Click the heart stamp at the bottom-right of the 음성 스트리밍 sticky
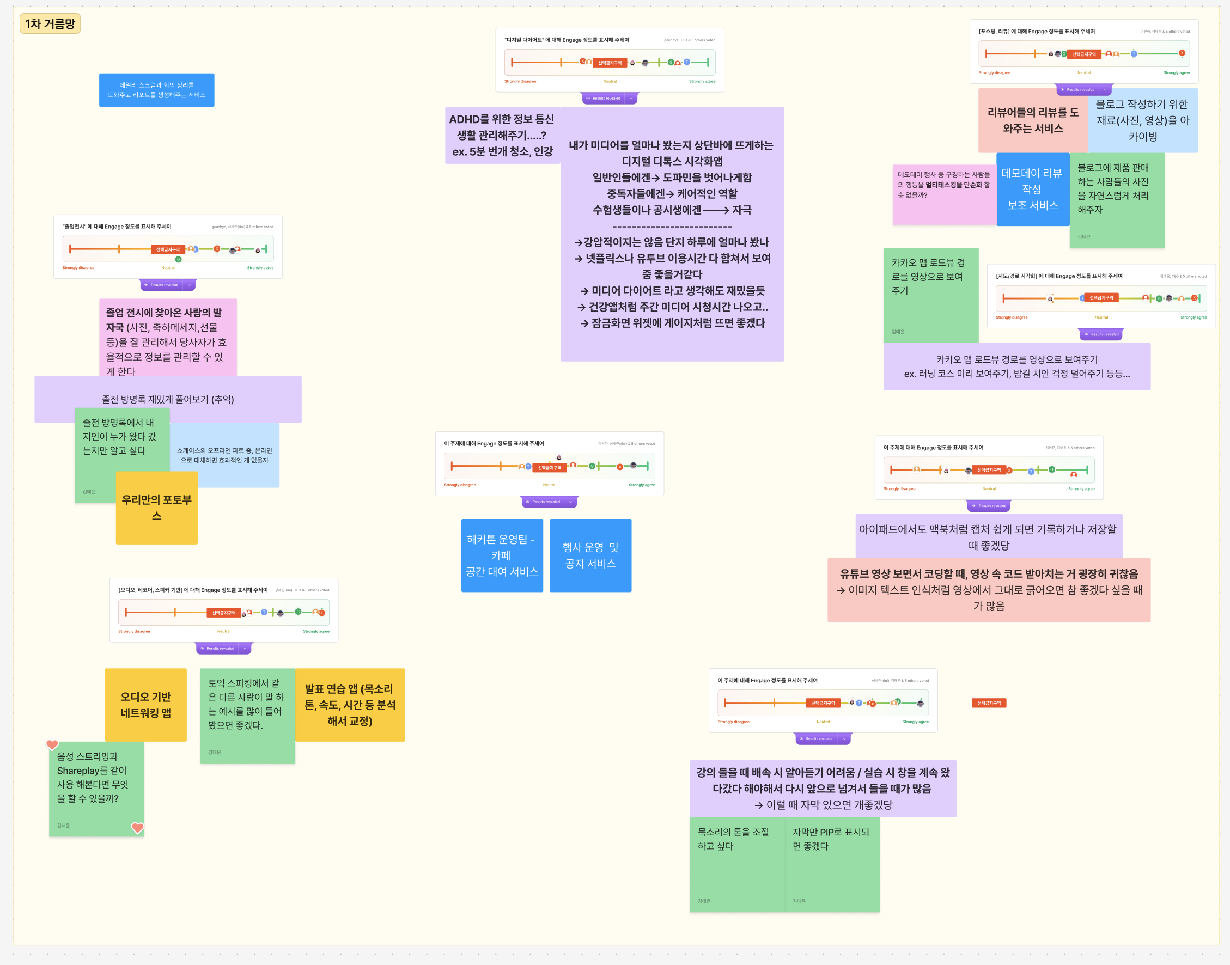The width and height of the screenshot is (1230, 965). tap(137, 828)
